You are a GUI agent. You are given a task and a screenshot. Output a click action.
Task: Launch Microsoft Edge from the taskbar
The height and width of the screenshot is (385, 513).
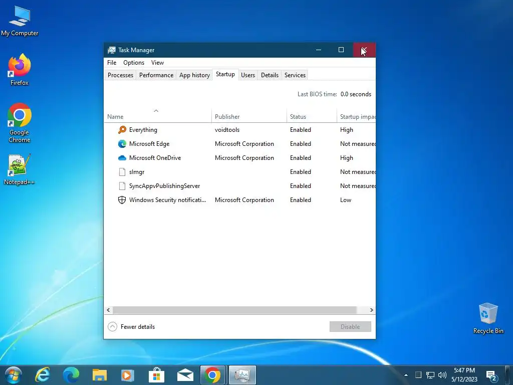pos(71,375)
